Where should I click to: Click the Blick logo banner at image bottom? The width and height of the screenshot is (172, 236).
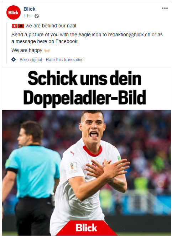click(86, 228)
